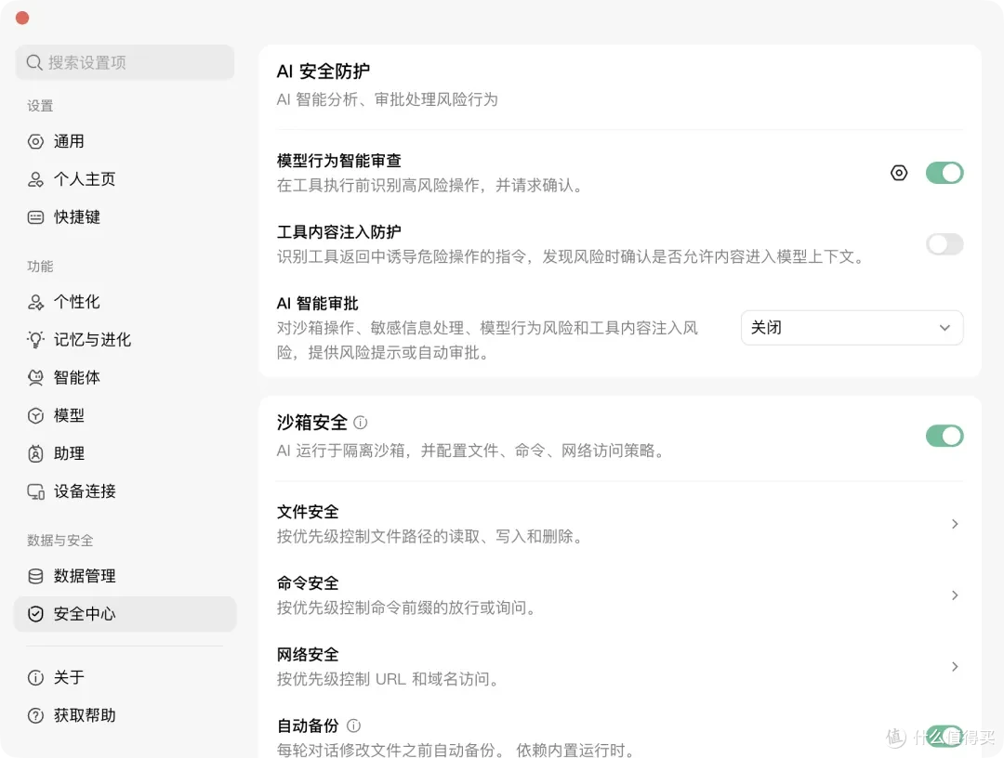Go to 通用 settings page
This screenshot has height=758, width=1004.
click(x=125, y=141)
